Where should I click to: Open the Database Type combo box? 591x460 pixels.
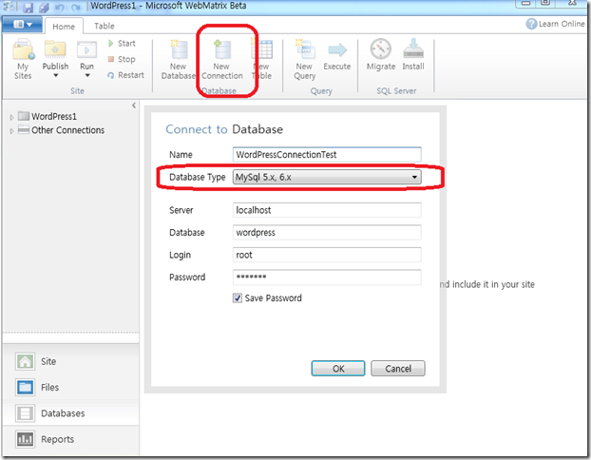click(327, 177)
